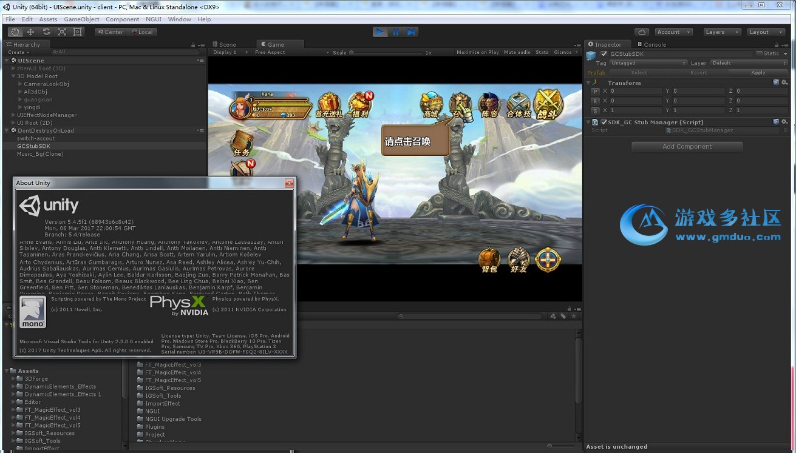The width and height of the screenshot is (796, 453).
Task: Click the Add Component button
Action: (x=687, y=146)
